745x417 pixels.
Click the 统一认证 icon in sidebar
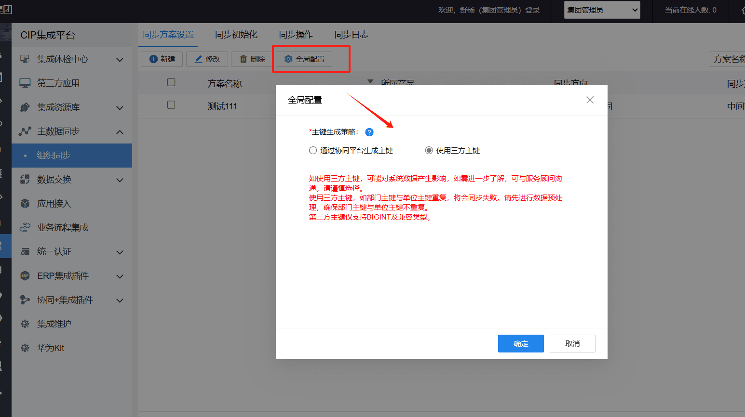(25, 252)
